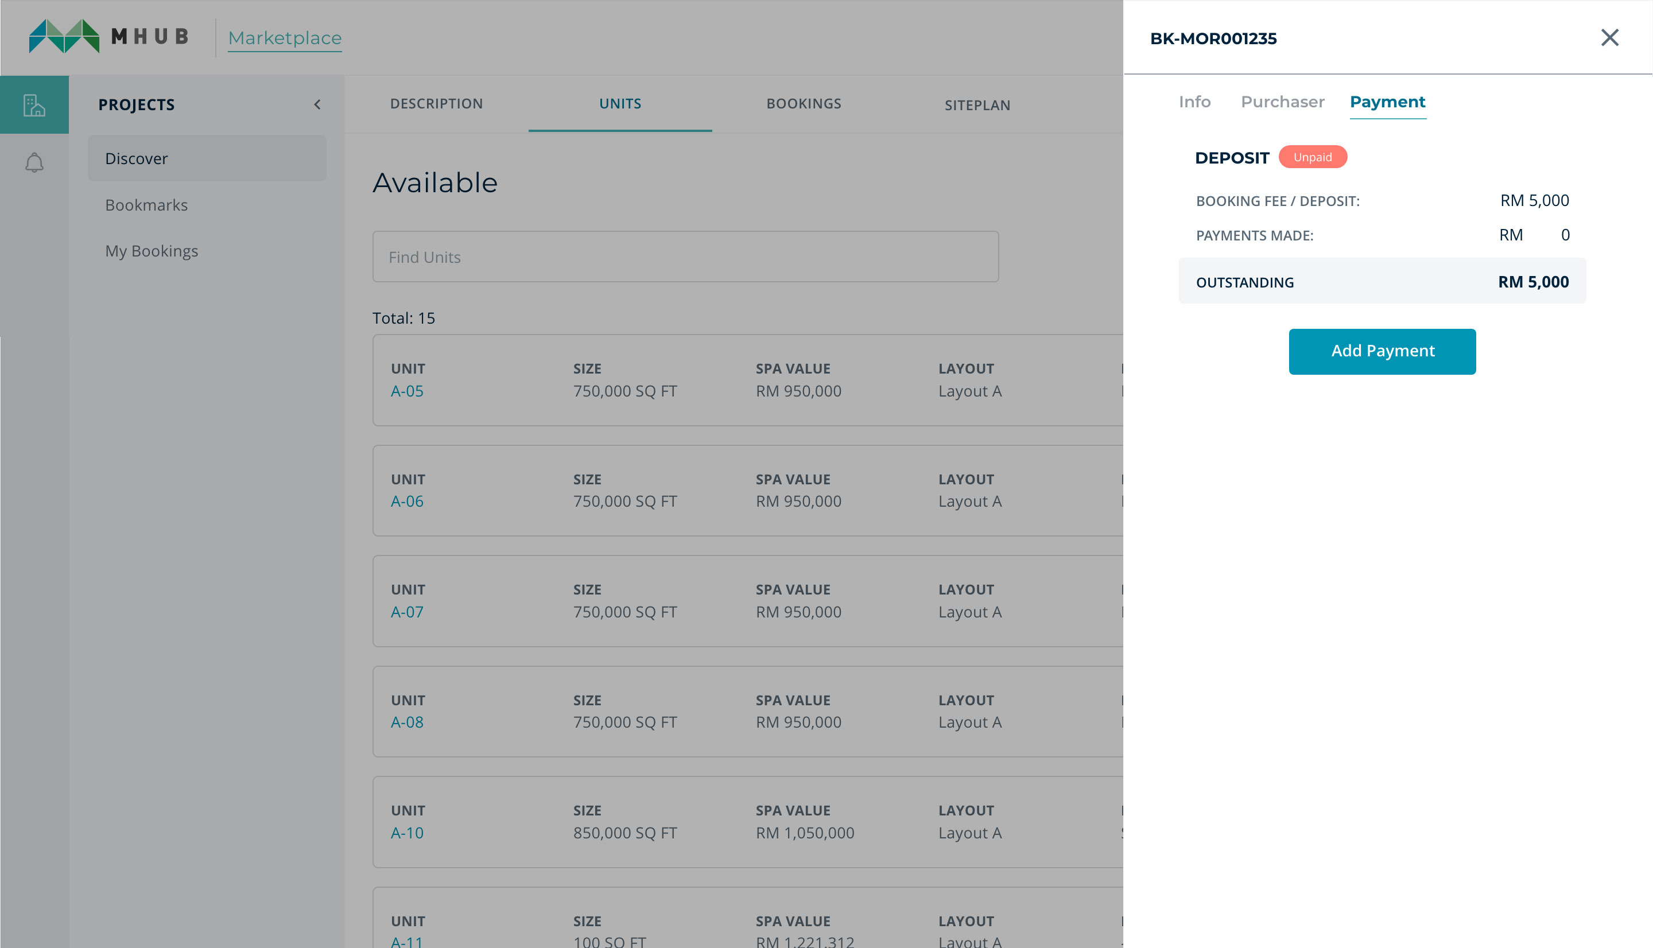Switch to the Purchaser tab
The image size is (1653, 948).
click(x=1282, y=102)
